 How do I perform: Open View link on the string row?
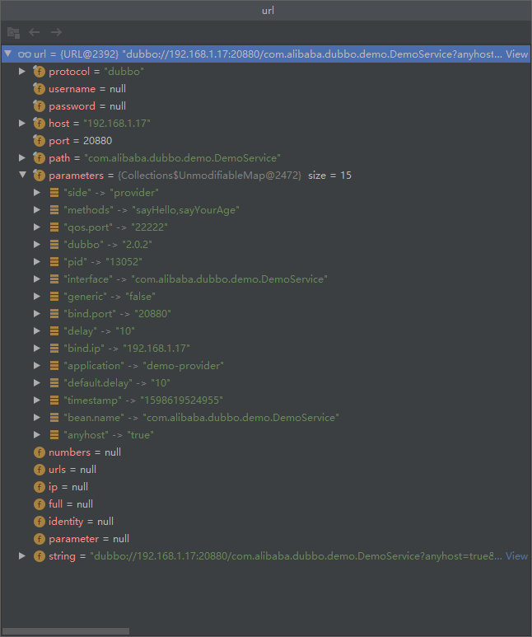click(516, 555)
